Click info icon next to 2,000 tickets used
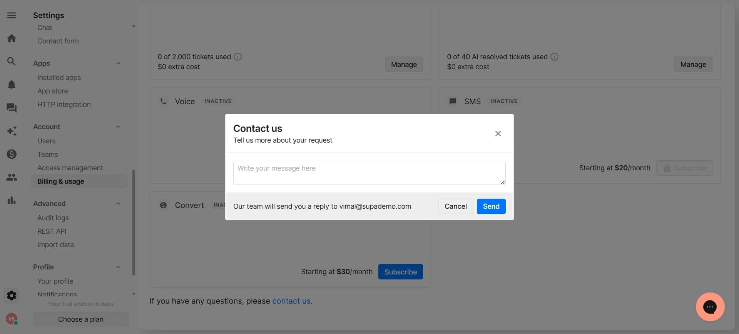This screenshot has height=334, width=739. click(237, 56)
